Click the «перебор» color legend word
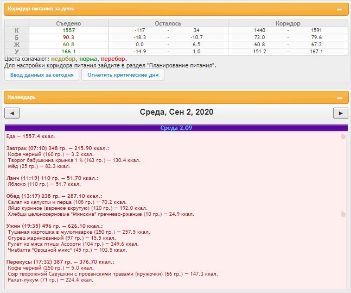The width and height of the screenshot is (351, 293). [x=113, y=59]
